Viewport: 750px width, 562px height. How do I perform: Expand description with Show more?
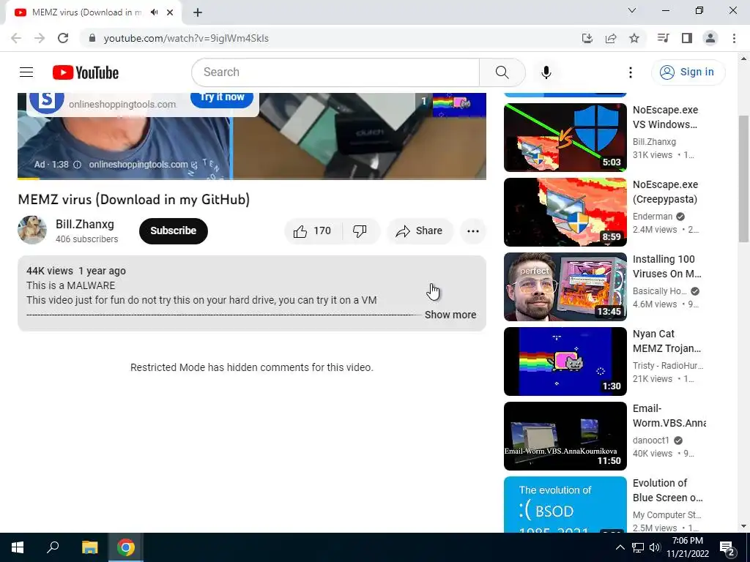point(450,315)
